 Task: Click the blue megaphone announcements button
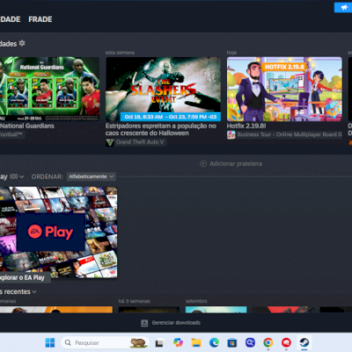[x=344, y=7]
